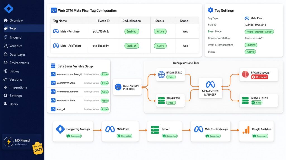Click the code icon beside Web GTM heading
Image resolution: width=286 pixels, height=160 pixels.
coord(54,10)
